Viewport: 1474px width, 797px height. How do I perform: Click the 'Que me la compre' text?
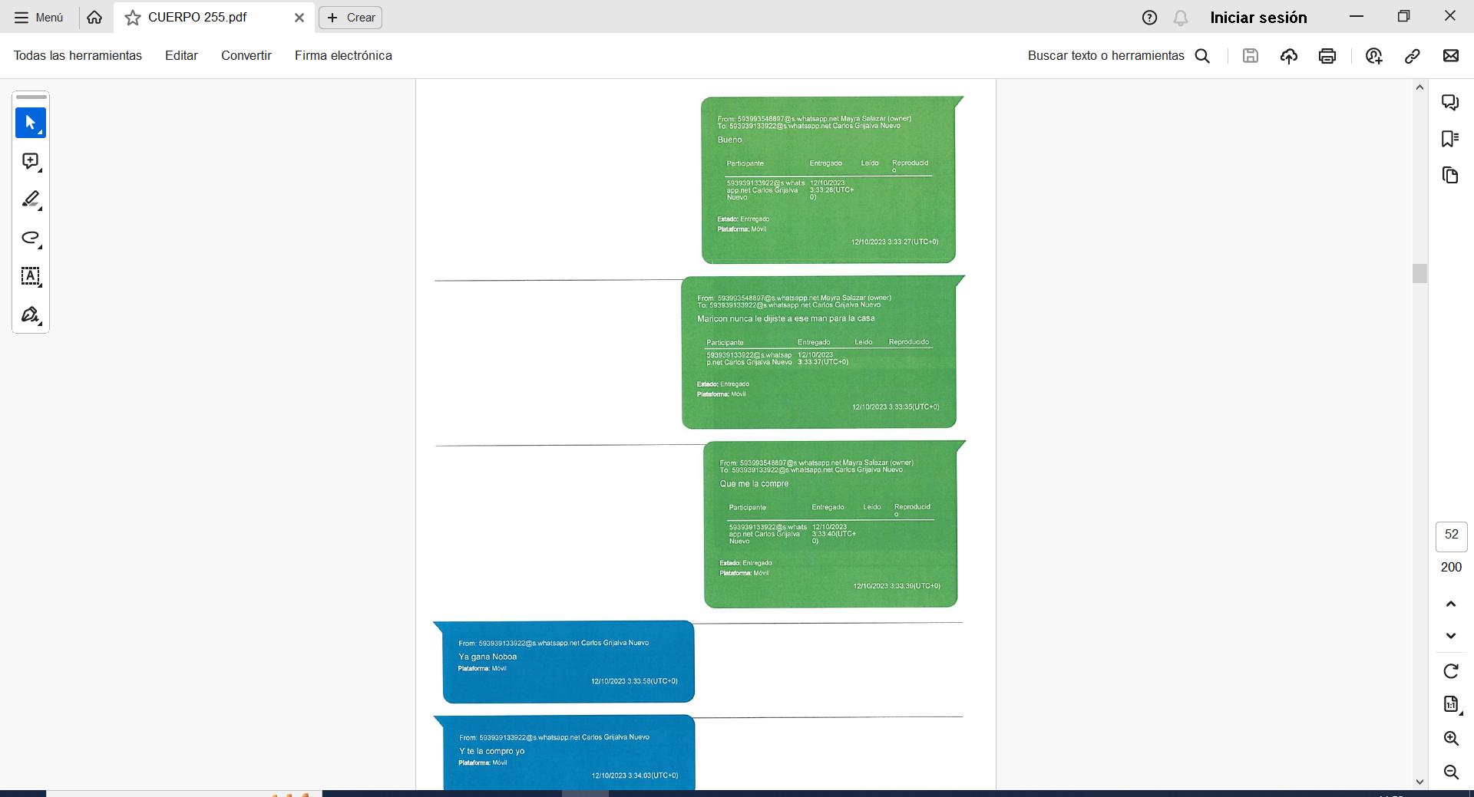pyautogui.click(x=754, y=484)
